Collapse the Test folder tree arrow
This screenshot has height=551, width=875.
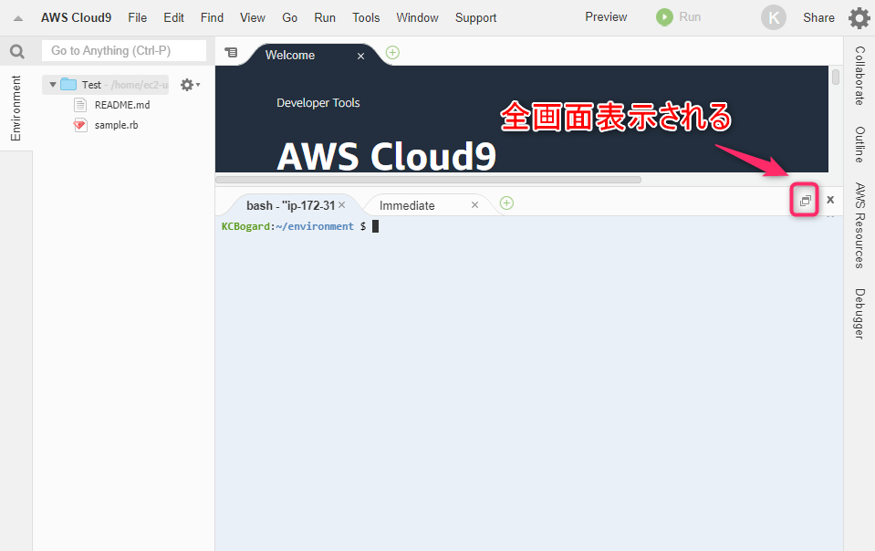pyautogui.click(x=52, y=85)
